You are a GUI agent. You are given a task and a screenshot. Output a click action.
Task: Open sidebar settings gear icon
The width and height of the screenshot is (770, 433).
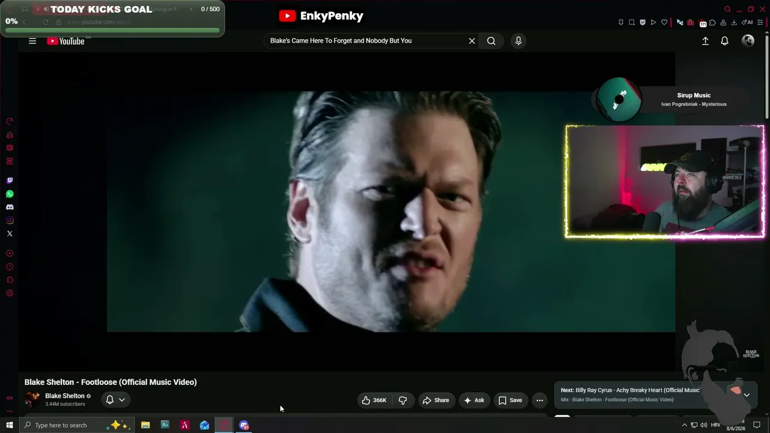click(x=10, y=293)
